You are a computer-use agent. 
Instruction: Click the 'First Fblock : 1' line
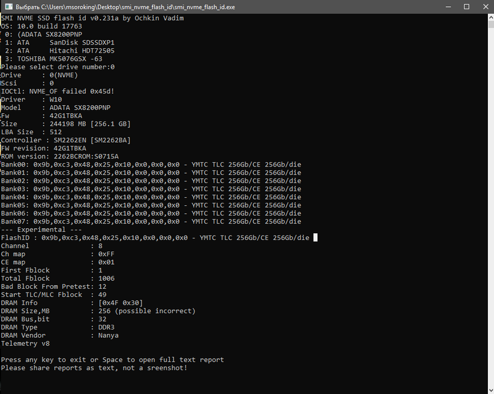coord(52,270)
